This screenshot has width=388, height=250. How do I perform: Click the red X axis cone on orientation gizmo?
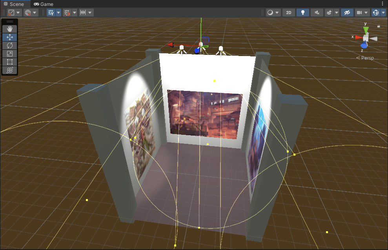[x=358, y=38]
